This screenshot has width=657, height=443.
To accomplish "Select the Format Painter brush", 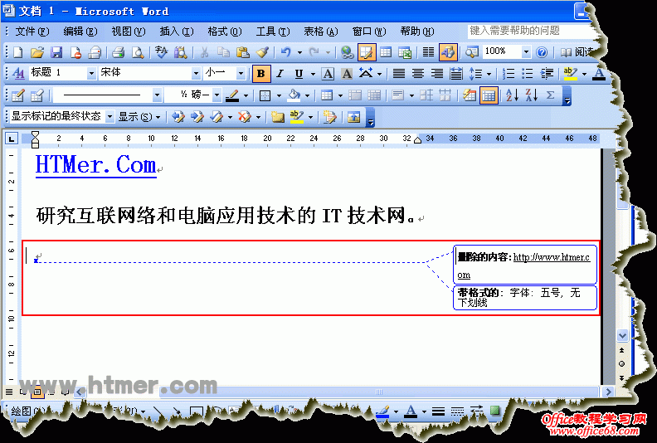I will [x=262, y=52].
